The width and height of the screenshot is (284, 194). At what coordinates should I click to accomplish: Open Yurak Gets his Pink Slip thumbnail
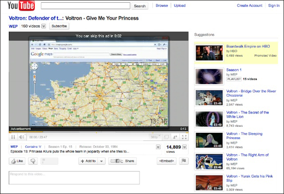click(209, 183)
